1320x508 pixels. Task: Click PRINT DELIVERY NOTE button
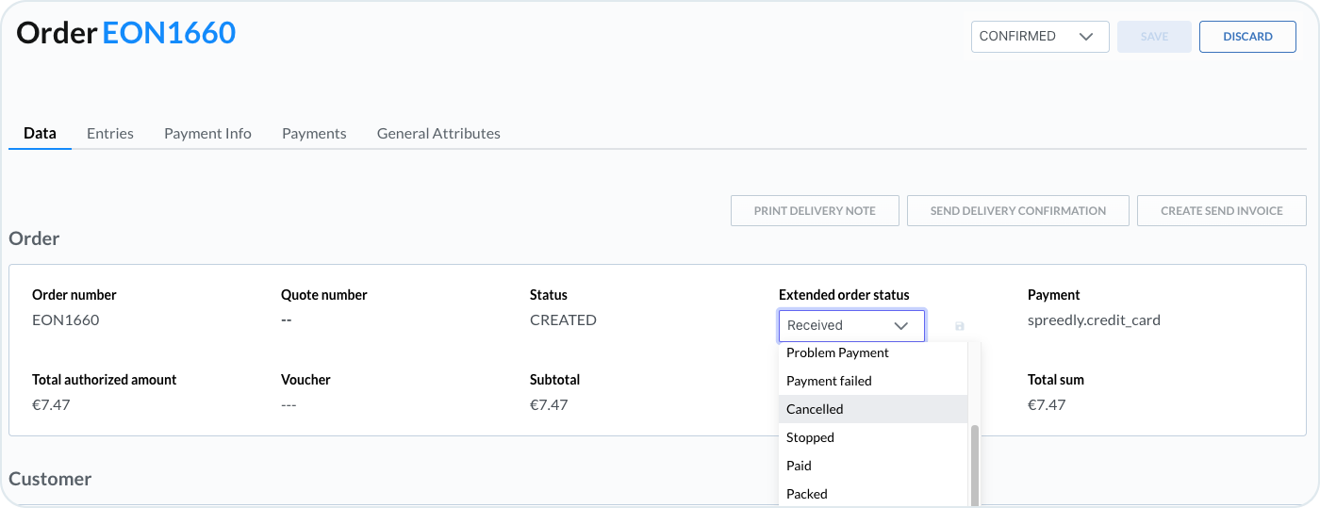pyautogui.click(x=815, y=211)
